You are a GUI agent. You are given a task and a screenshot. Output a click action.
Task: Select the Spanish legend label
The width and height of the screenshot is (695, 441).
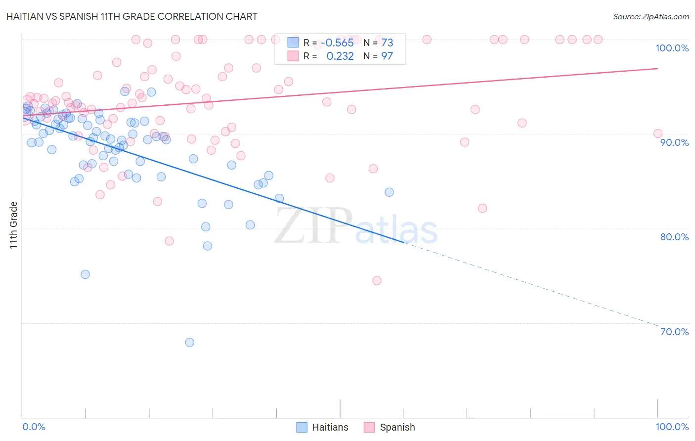pyautogui.click(x=397, y=427)
